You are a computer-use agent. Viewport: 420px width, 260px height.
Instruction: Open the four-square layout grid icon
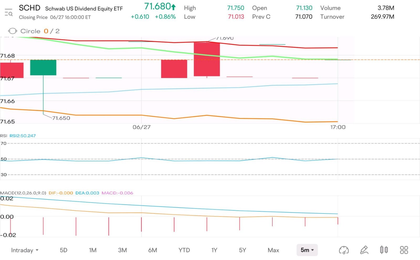pyautogui.click(x=404, y=250)
